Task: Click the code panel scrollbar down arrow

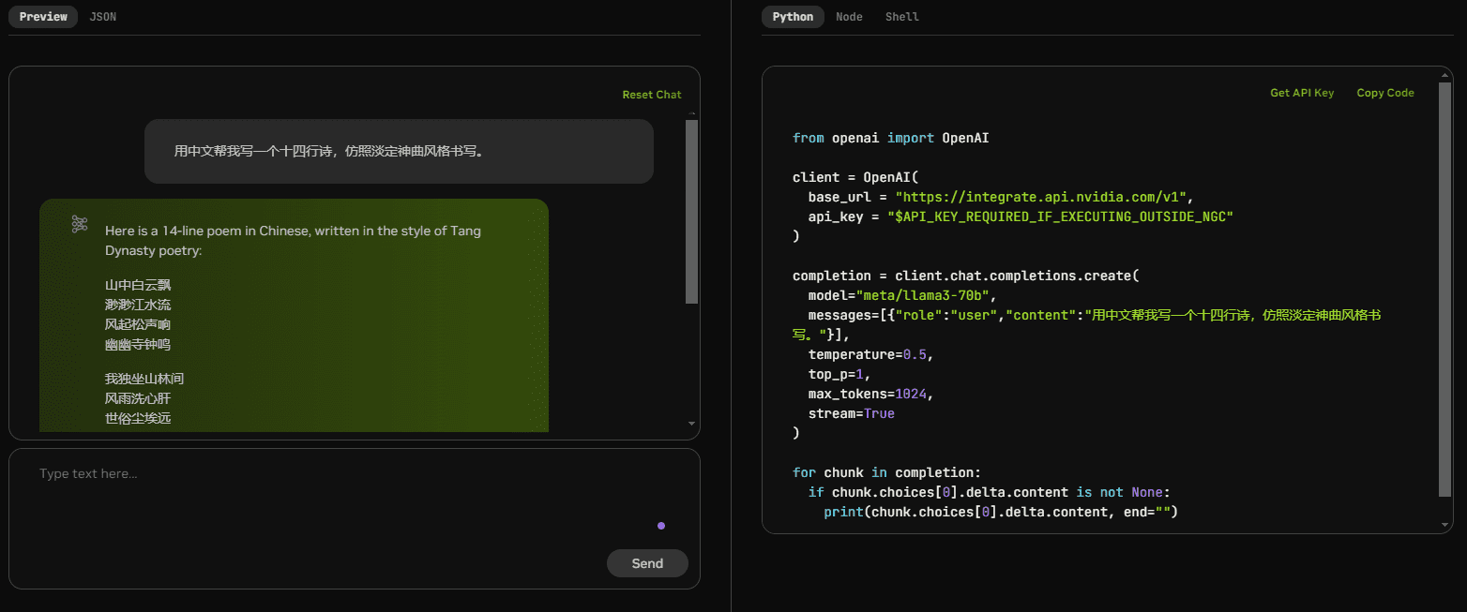Action: (1444, 524)
